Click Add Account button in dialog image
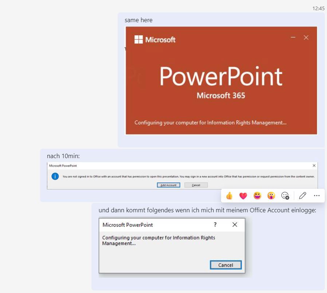The width and height of the screenshot is (327, 293). [x=169, y=185]
